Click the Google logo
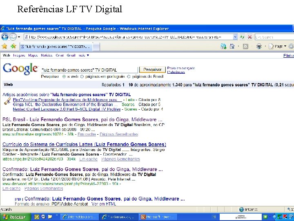 pos(20,69)
